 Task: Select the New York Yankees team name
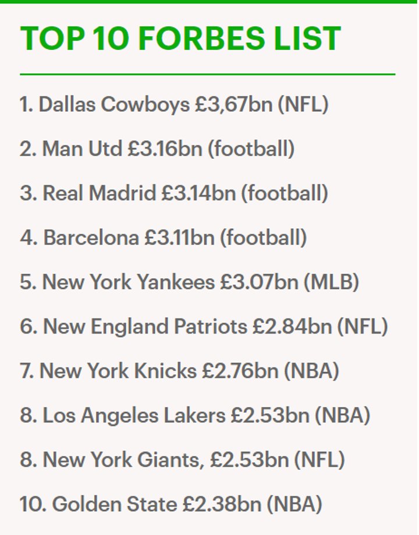[x=129, y=282]
